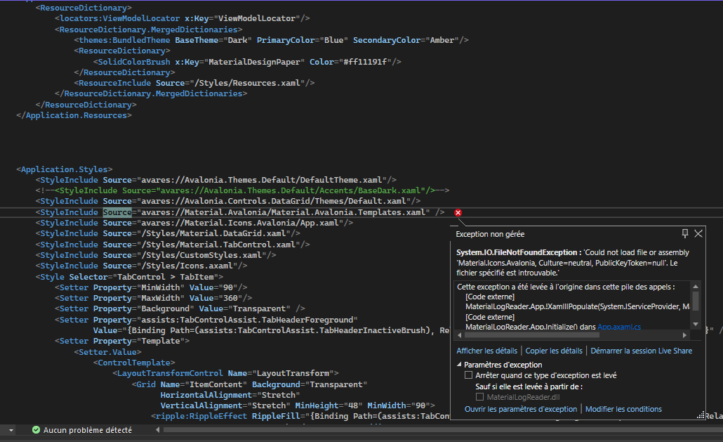Open the zoom dropdown arrow in the bottom-left corner
The image size is (723, 442).
tap(11, 430)
